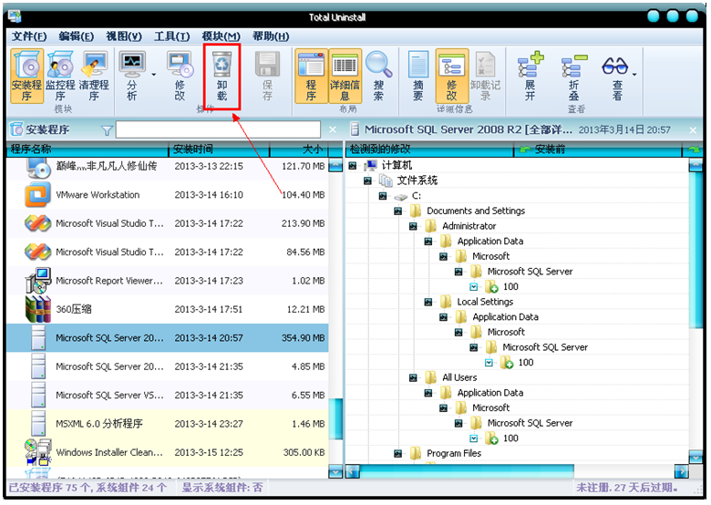Click the 查看 glasses icon
This screenshot has width=711, height=505.
[615, 77]
